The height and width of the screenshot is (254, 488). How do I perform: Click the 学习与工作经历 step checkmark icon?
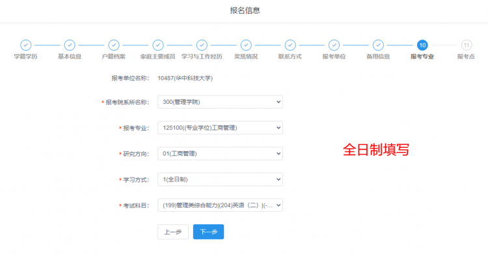pyautogui.click(x=202, y=45)
